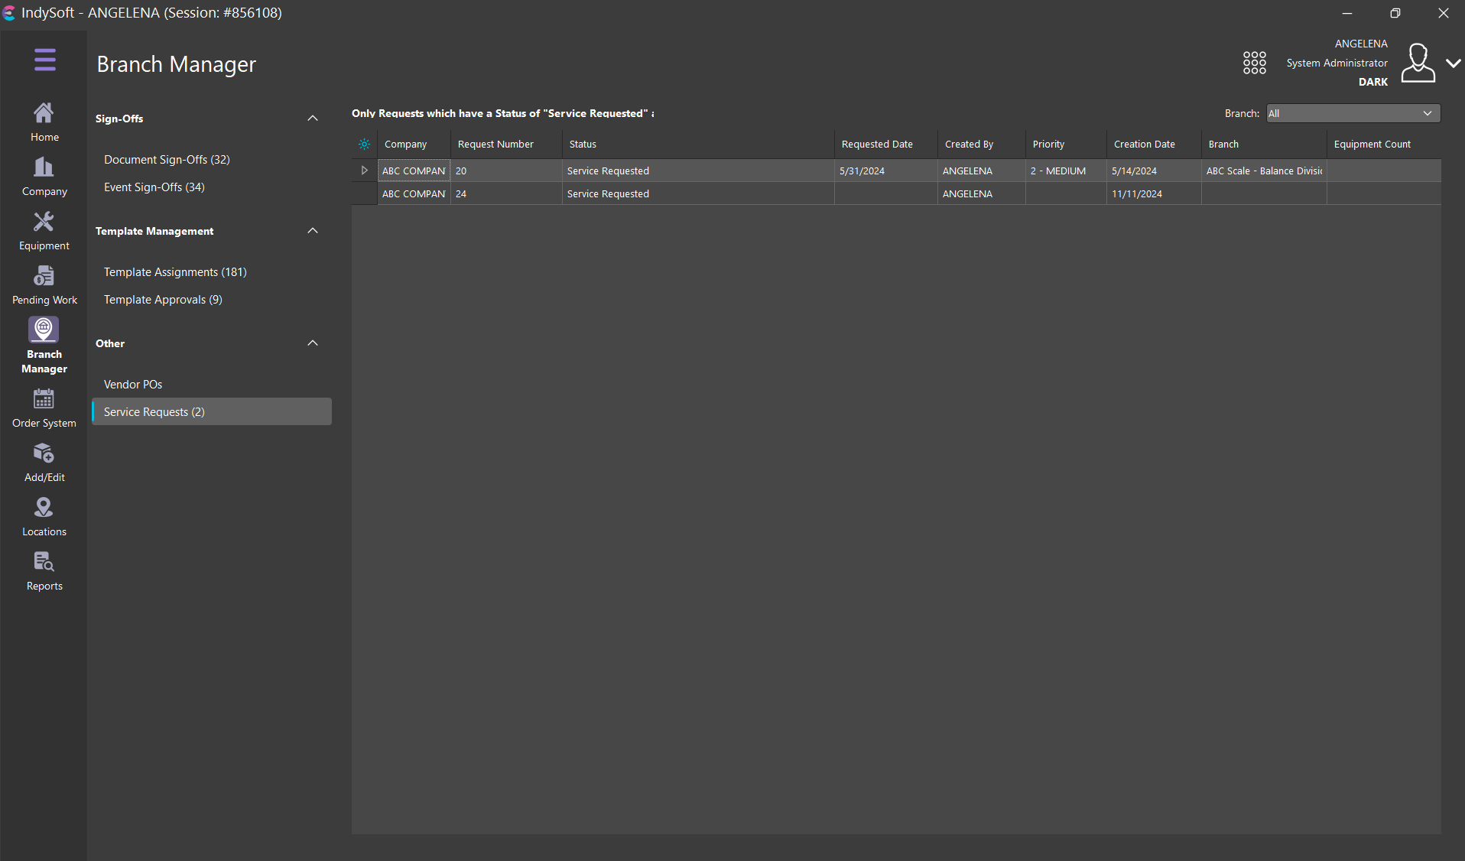Expand row for request number 20

click(364, 171)
